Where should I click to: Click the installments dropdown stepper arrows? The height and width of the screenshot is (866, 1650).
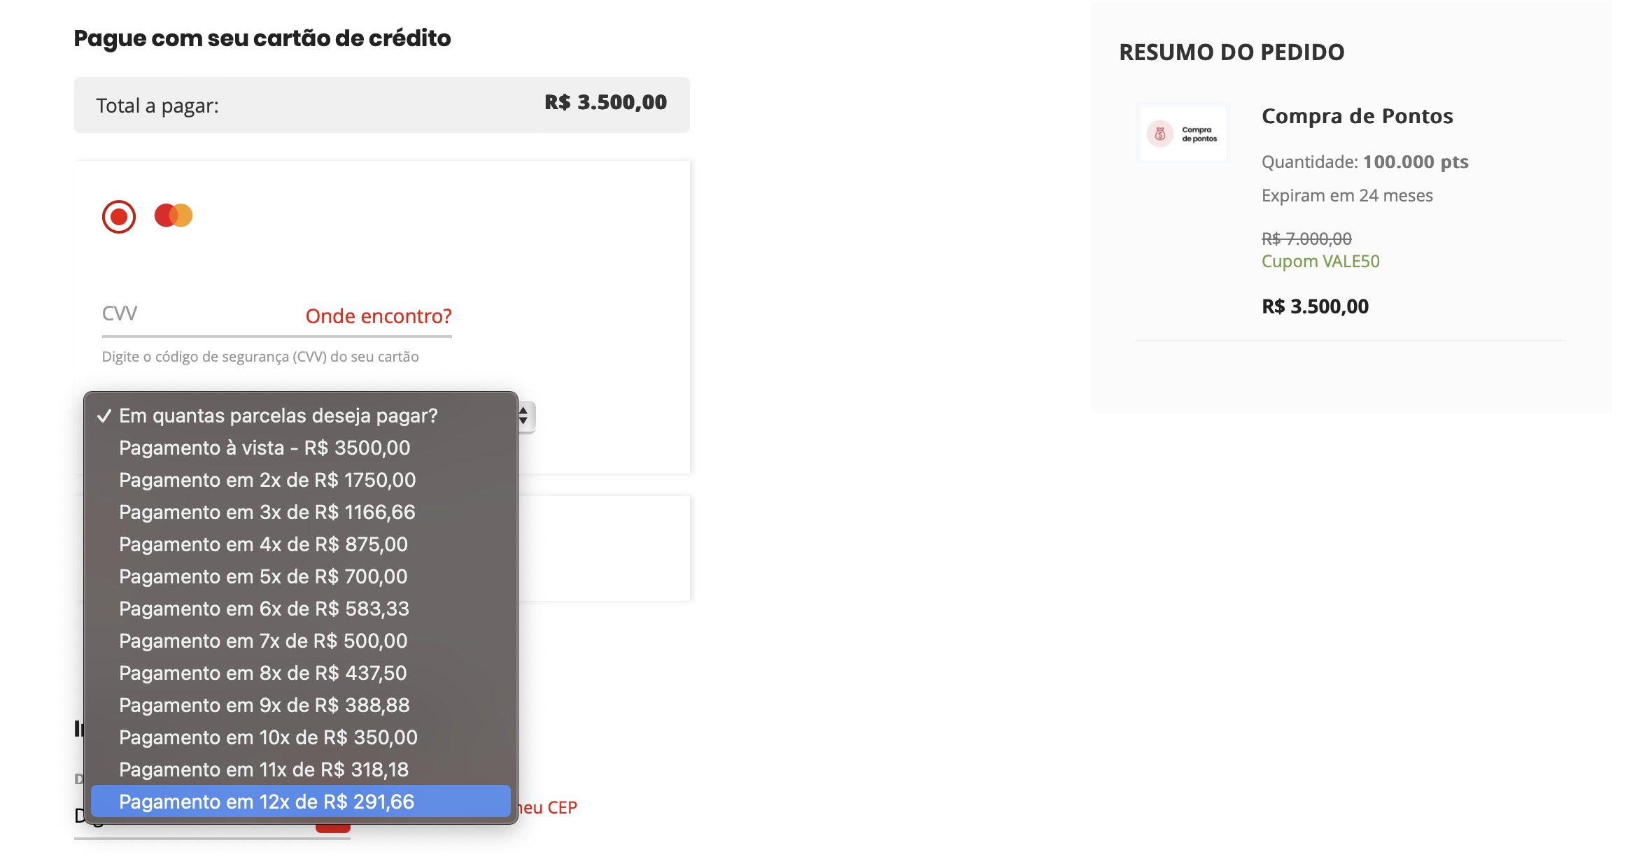click(x=524, y=417)
